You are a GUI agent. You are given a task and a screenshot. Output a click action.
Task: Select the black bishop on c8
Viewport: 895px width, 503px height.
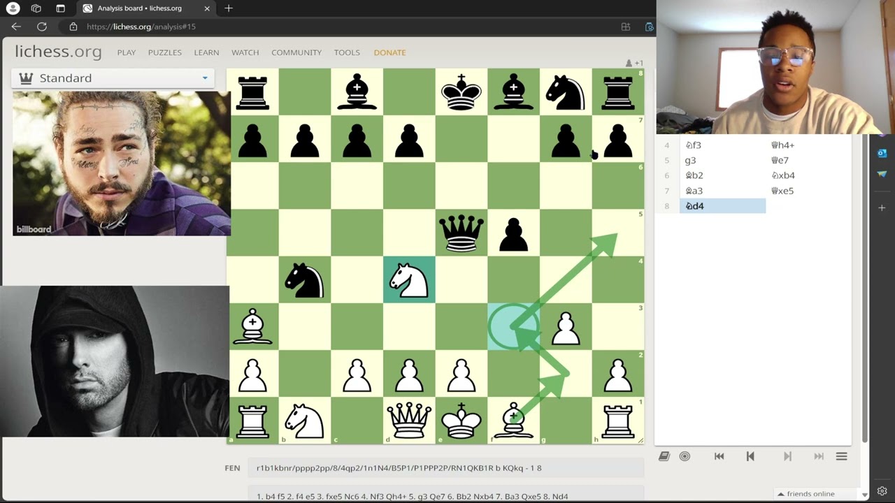coord(357,92)
